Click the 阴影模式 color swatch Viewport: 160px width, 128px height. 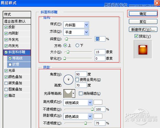(98, 116)
